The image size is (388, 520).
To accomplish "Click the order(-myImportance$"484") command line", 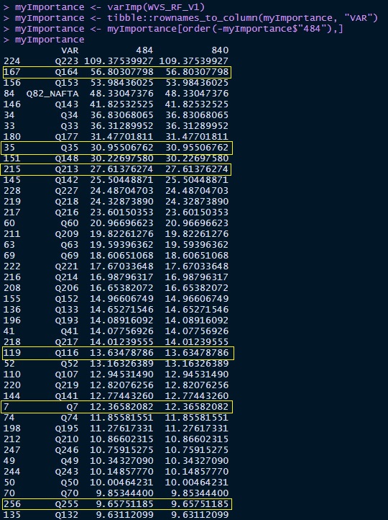I will [172, 29].
